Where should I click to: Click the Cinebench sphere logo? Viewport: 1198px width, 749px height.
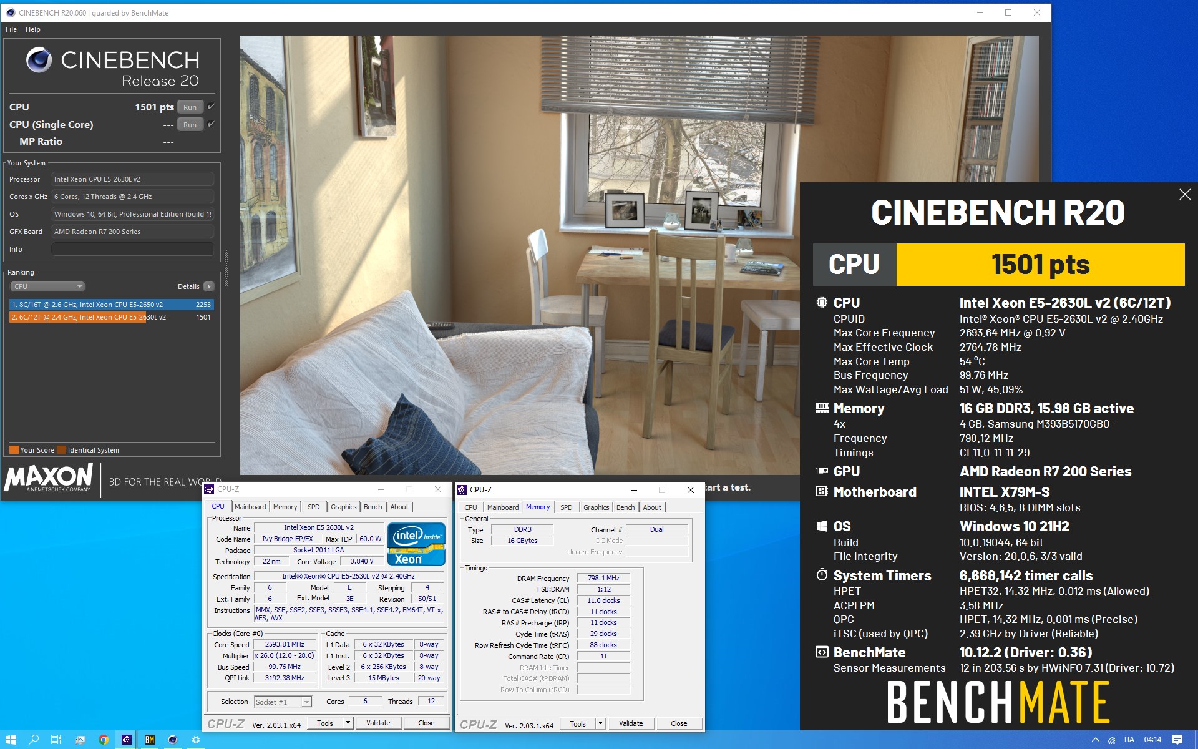click(x=39, y=60)
